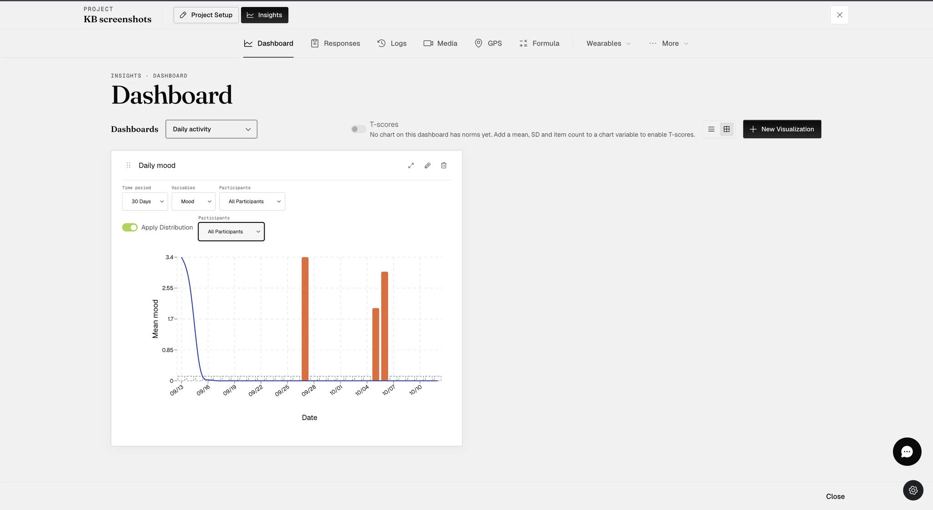Open the 30 Days time period dropdown
This screenshot has height=510, width=933.
click(145, 201)
